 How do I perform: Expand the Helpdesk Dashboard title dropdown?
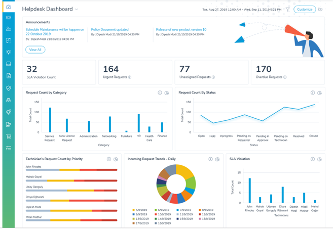point(77,10)
